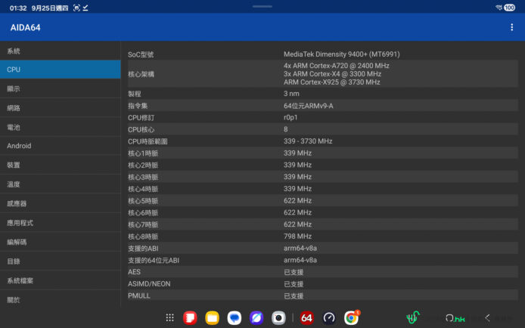Select the 支援的64位元ABI row label
The image size is (525, 328).
[154, 260]
